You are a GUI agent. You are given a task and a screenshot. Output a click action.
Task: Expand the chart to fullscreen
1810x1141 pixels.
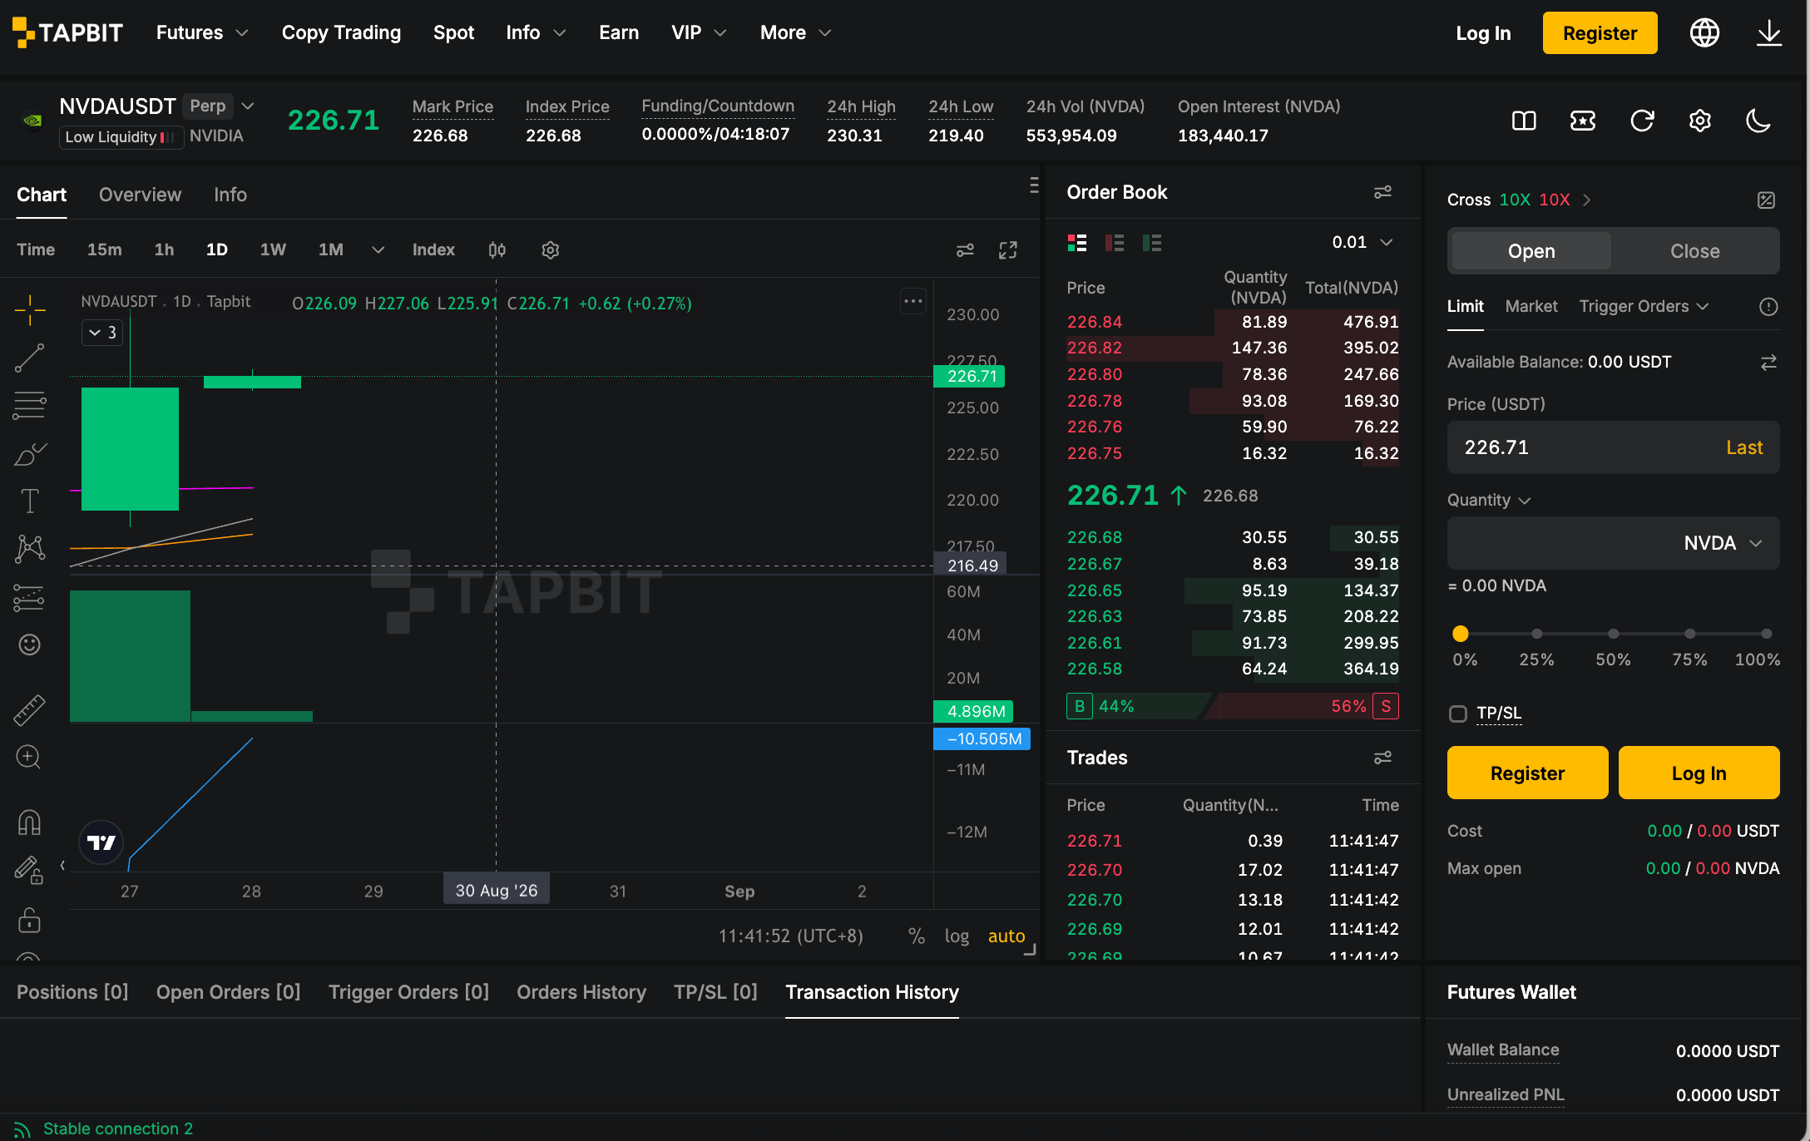pyautogui.click(x=1008, y=250)
